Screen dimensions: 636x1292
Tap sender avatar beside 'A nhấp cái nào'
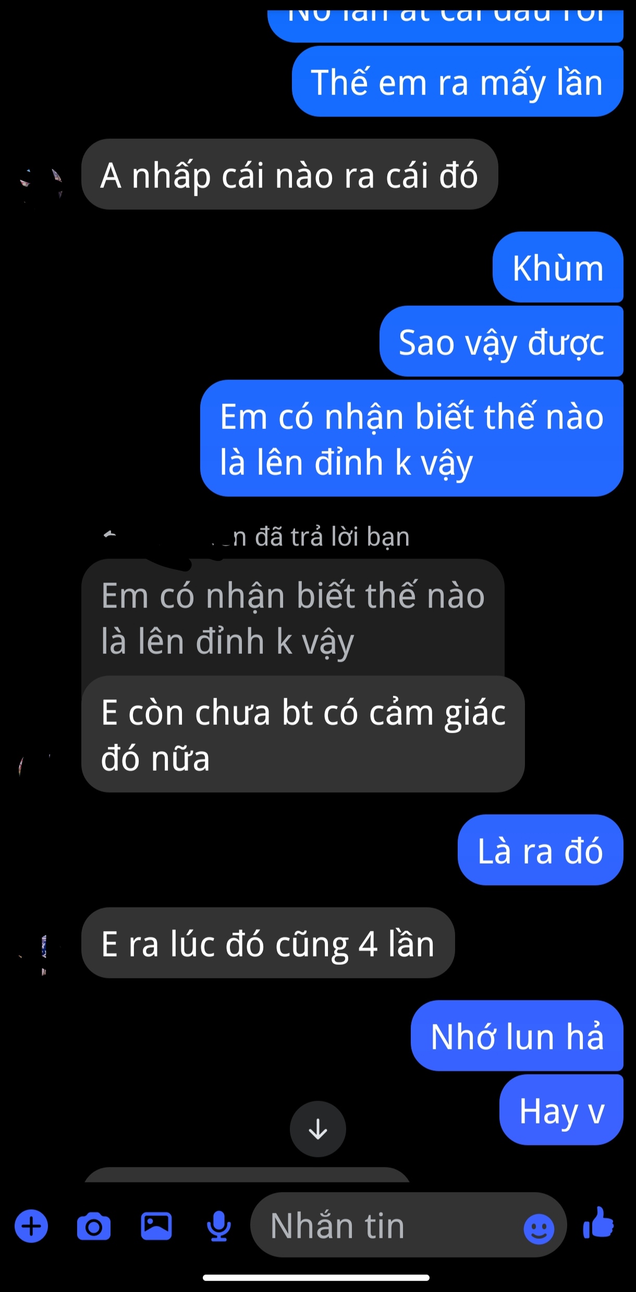(41, 183)
